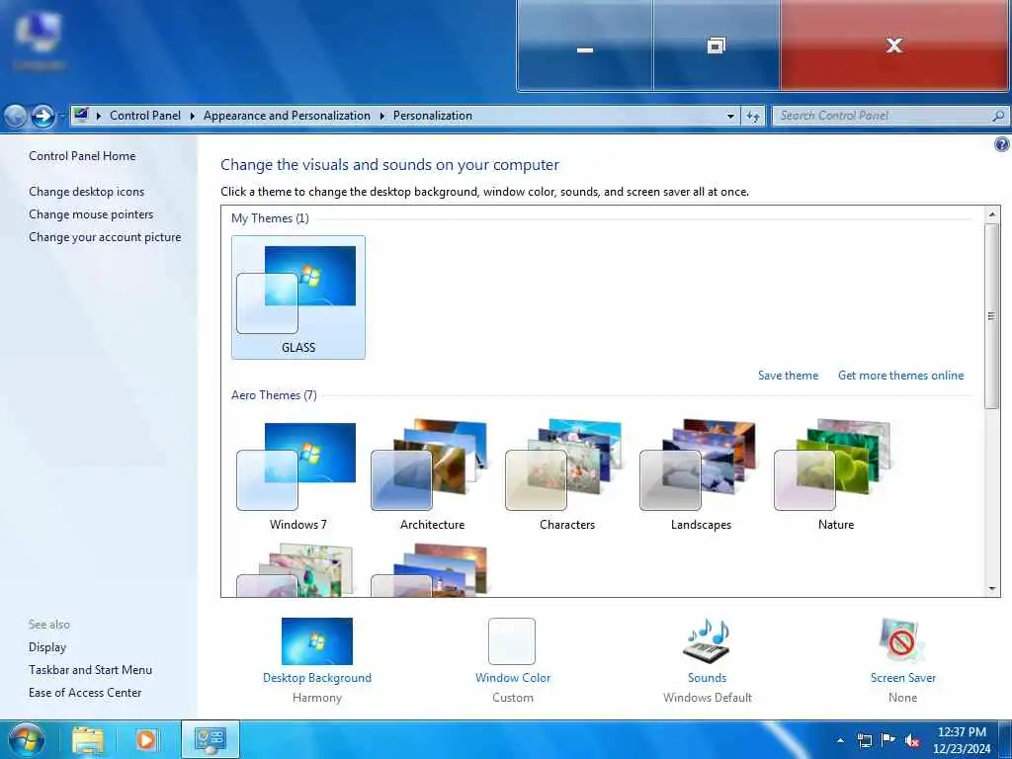Close the Personalization window
Screen dimensions: 1012x759
(893, 45)
